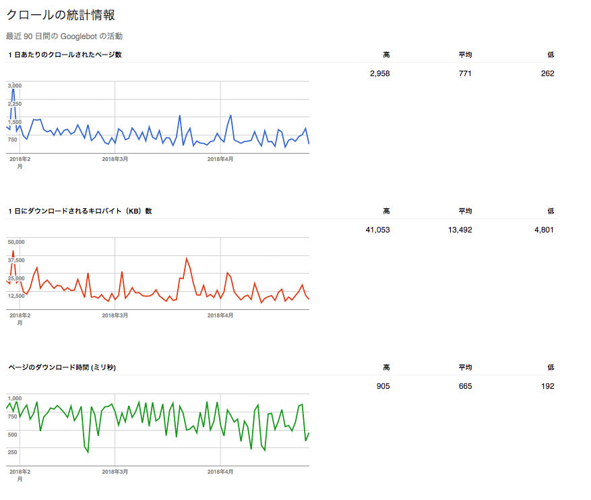Click 2018年4月 label under the red chart
591x500 pixels.
pyautogui.click(x=220, y=315)
